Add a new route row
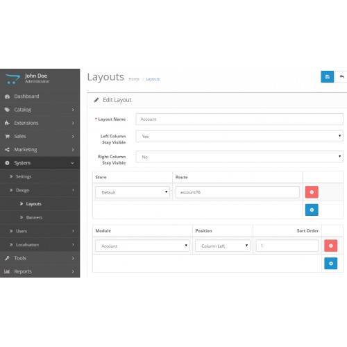This screenshot has width=347, height=347. pos(312,210)
